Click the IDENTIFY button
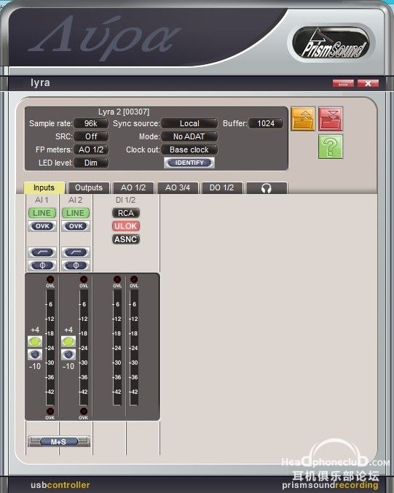Viewport: 394px width, 493px height. coord(189,163)
